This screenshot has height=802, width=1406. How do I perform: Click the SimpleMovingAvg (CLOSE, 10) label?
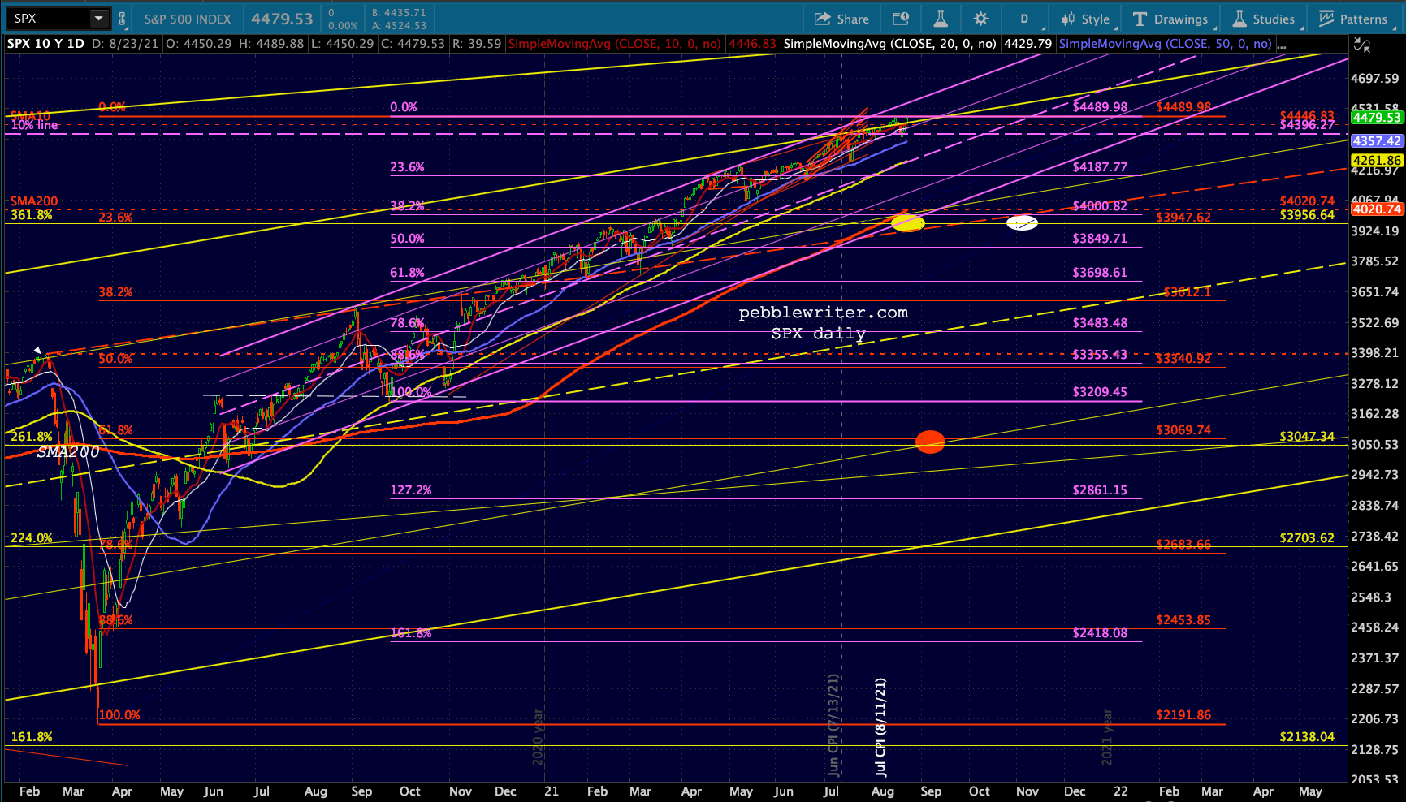[615, 44]
